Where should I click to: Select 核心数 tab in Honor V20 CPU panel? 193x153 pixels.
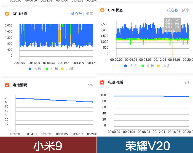tap(173, 10)
